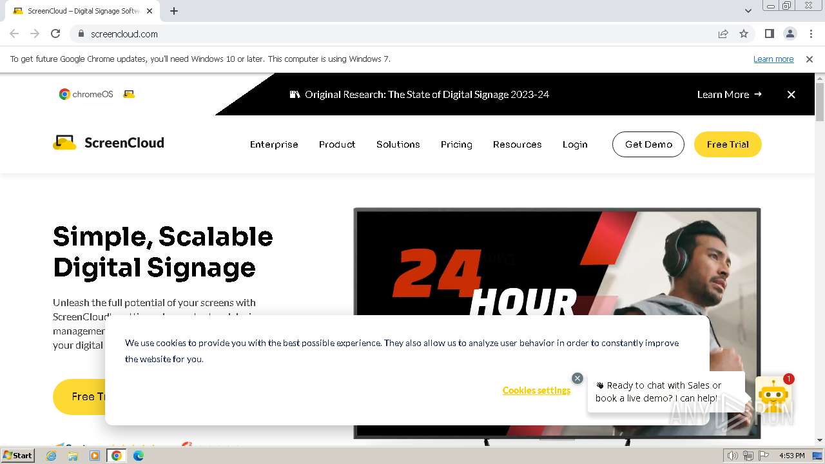This screenshot has height=464, width=825.
Task: Open Chrome three-dot menu
Action: click(811, 34)
